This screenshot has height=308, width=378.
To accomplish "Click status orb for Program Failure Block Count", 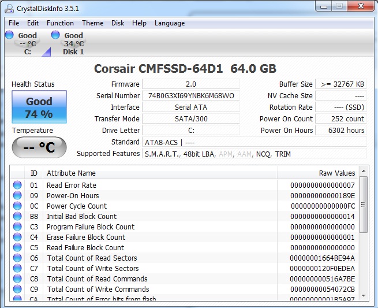I will [17, 227].
